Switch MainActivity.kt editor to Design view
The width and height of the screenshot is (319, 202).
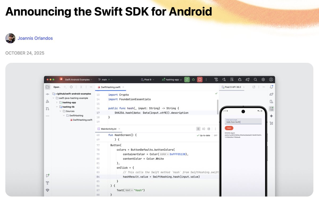click(209, 129)
